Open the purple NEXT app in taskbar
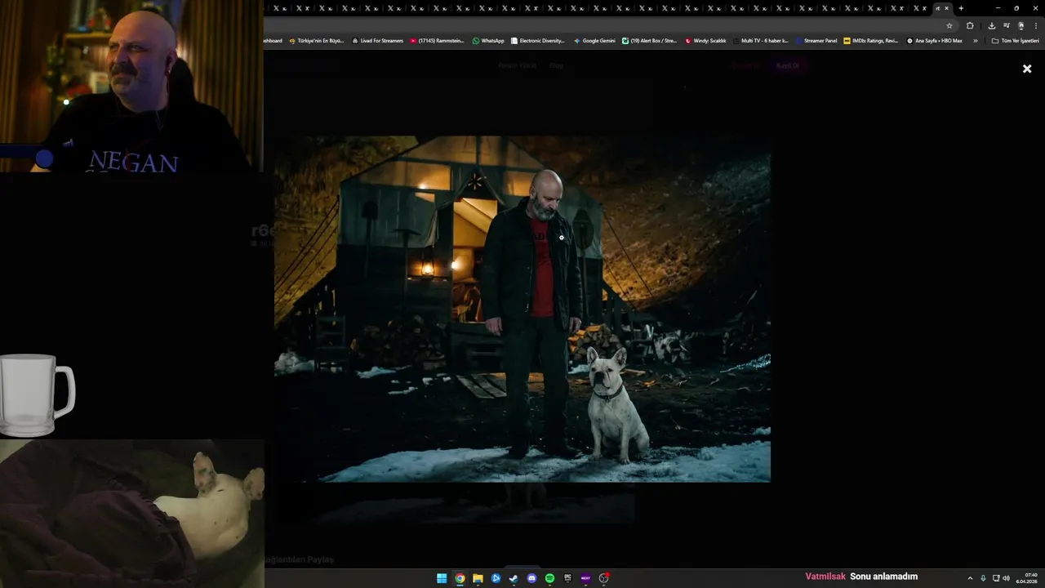Image resolution: width=1045 pixels, height=588 pixels. tap(585, 578)
